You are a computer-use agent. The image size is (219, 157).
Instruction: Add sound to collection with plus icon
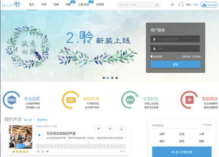110,129
